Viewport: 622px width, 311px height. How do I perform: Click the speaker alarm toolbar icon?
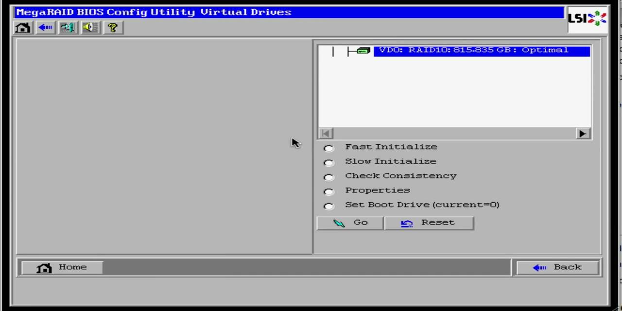click(90, 28)
